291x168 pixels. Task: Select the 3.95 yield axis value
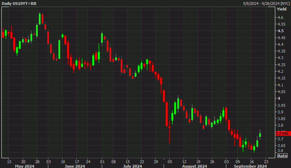pos(281,105)
